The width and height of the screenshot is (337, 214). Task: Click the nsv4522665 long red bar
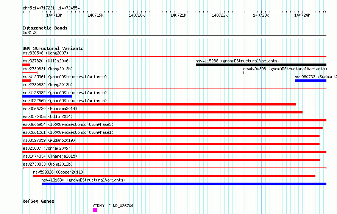point(159,104)
